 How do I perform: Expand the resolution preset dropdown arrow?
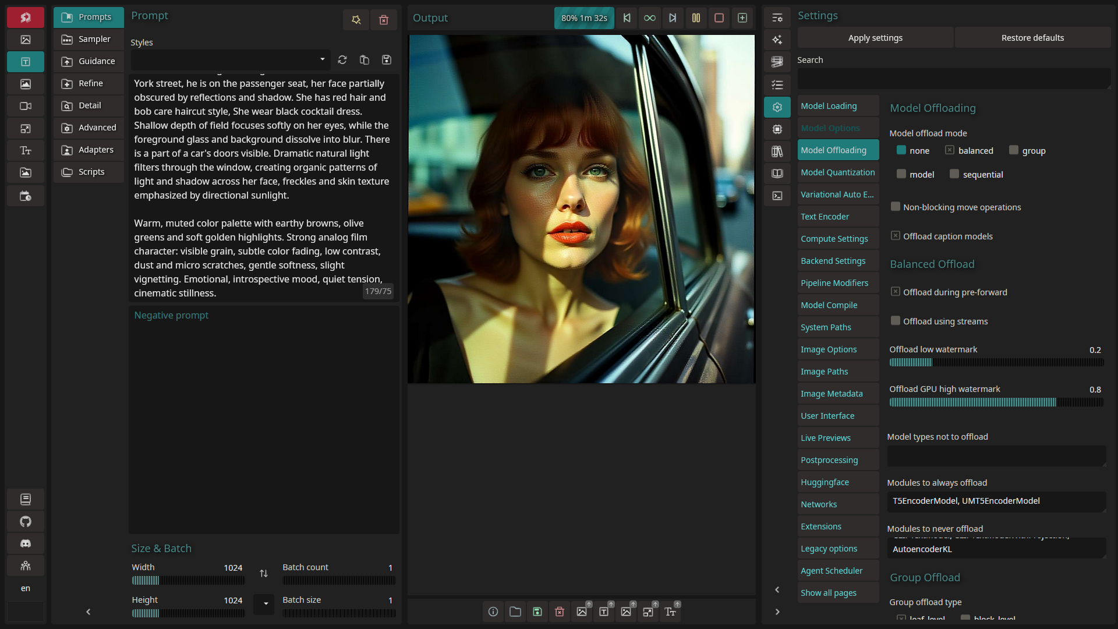click(x=266, y=603)
